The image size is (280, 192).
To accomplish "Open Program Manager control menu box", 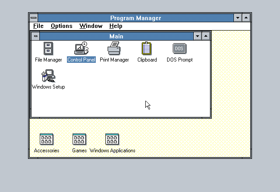I will [x=34, y=18].
